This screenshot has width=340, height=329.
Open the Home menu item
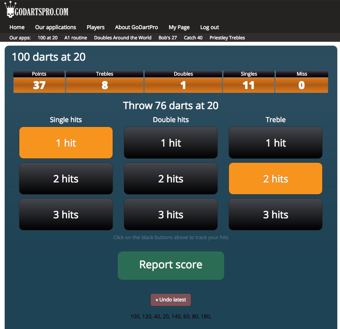pos(17,27)
